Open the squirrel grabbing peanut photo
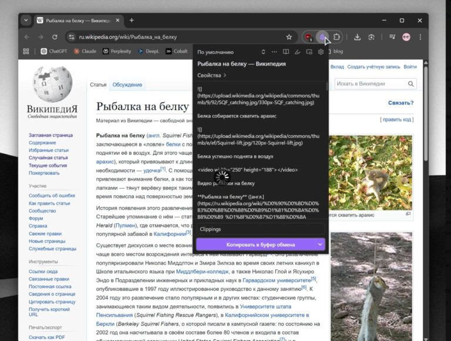The width and height of the screenshot is (451, 341). click(x=370, y=172)
